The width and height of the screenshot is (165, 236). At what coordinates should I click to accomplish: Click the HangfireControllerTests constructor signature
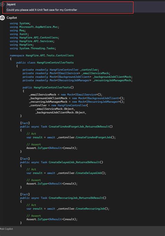(48, 87)
